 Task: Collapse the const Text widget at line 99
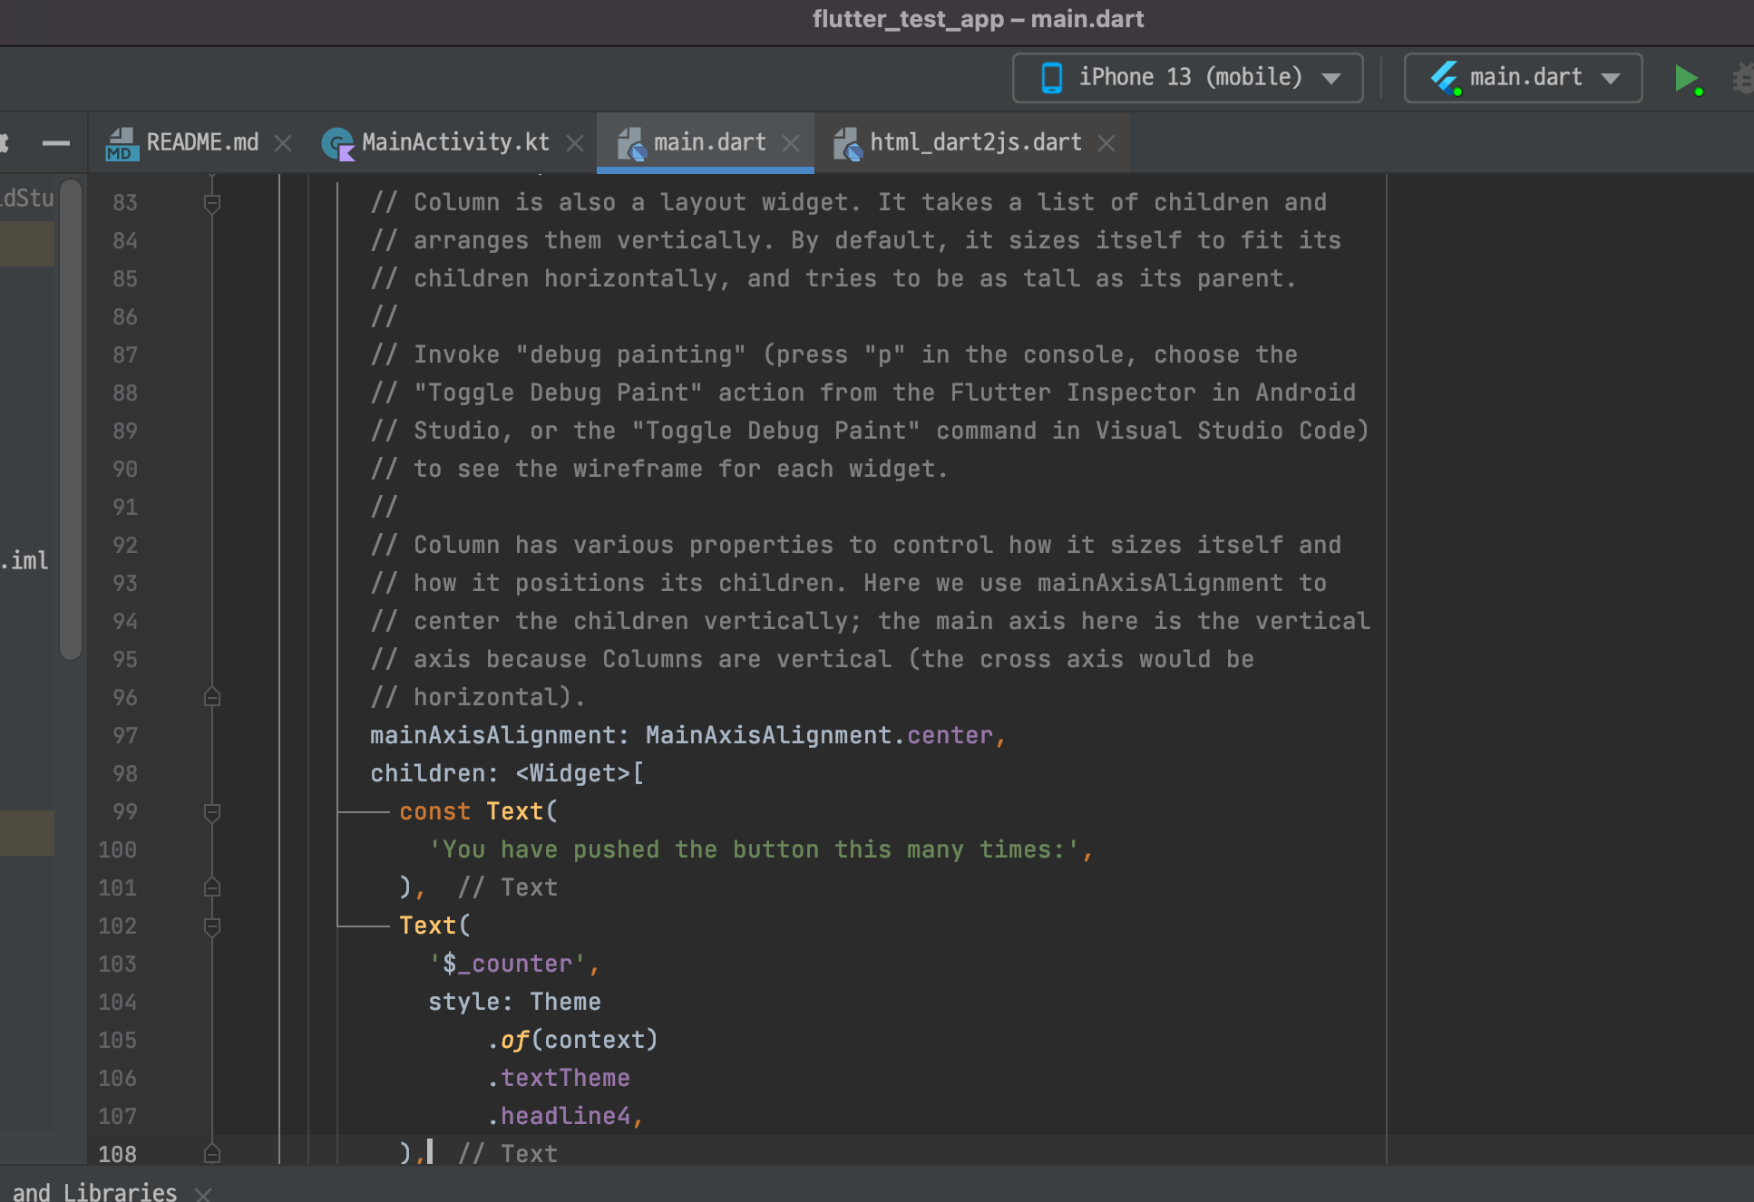click(x=212, y=812)
